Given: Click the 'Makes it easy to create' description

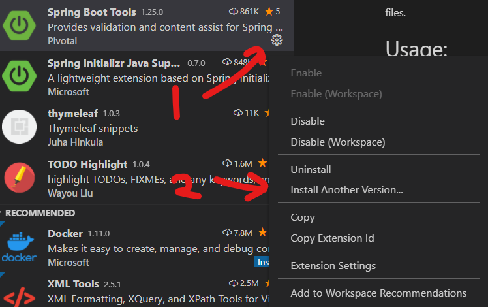Looking at the screenshot, I should (x=158, y=249).
